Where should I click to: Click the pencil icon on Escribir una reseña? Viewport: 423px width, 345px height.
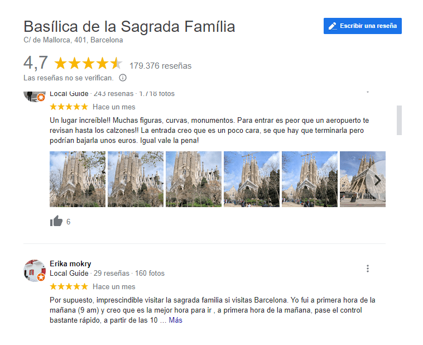tap(333, 26)
